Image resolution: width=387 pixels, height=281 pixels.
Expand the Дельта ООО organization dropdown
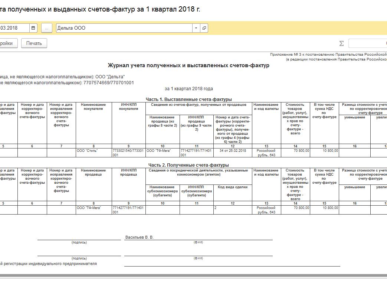pos(196,28)
